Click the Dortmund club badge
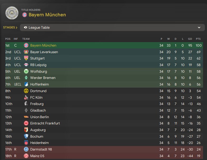 26,91
